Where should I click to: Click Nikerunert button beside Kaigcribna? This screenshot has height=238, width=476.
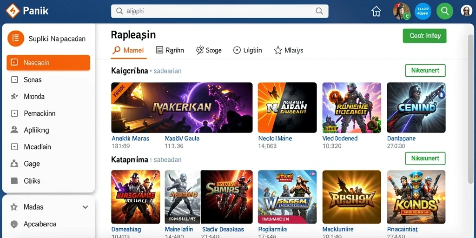click(x=425, y=71)
